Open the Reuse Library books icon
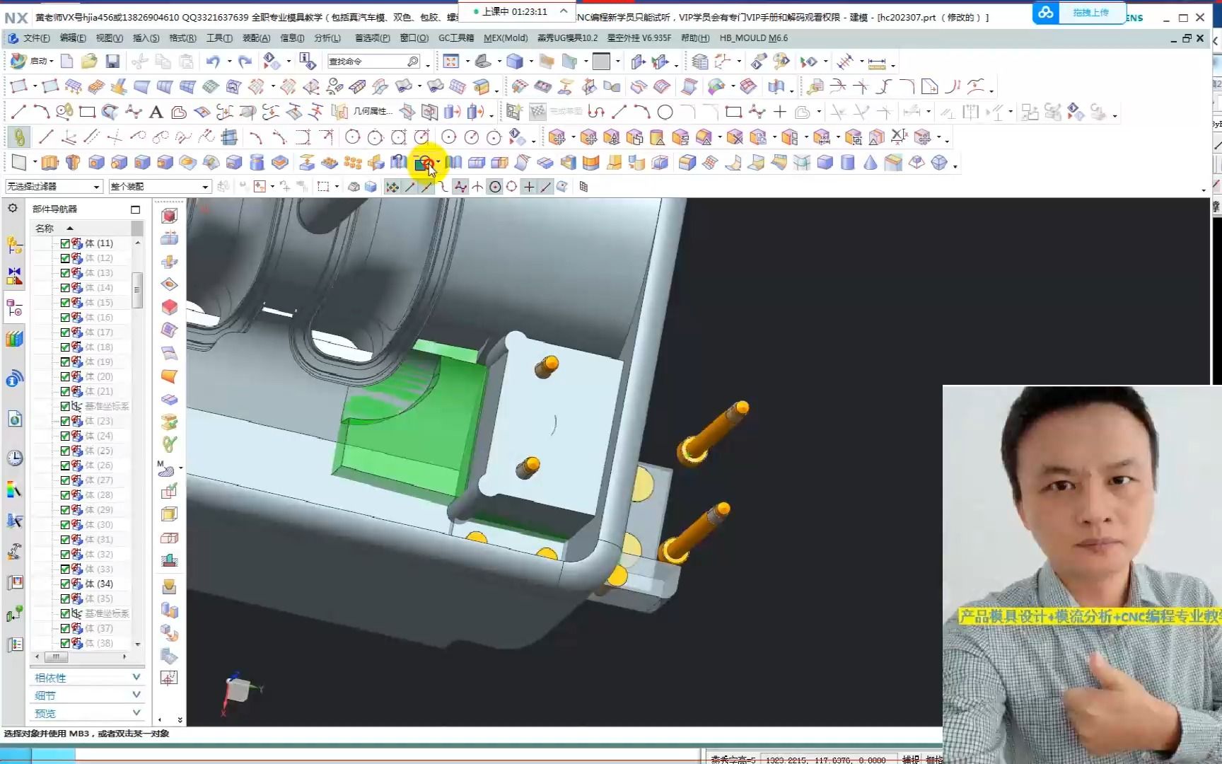Image resolution: width=1222 pixels, height=764 pixels. (14, 339)
